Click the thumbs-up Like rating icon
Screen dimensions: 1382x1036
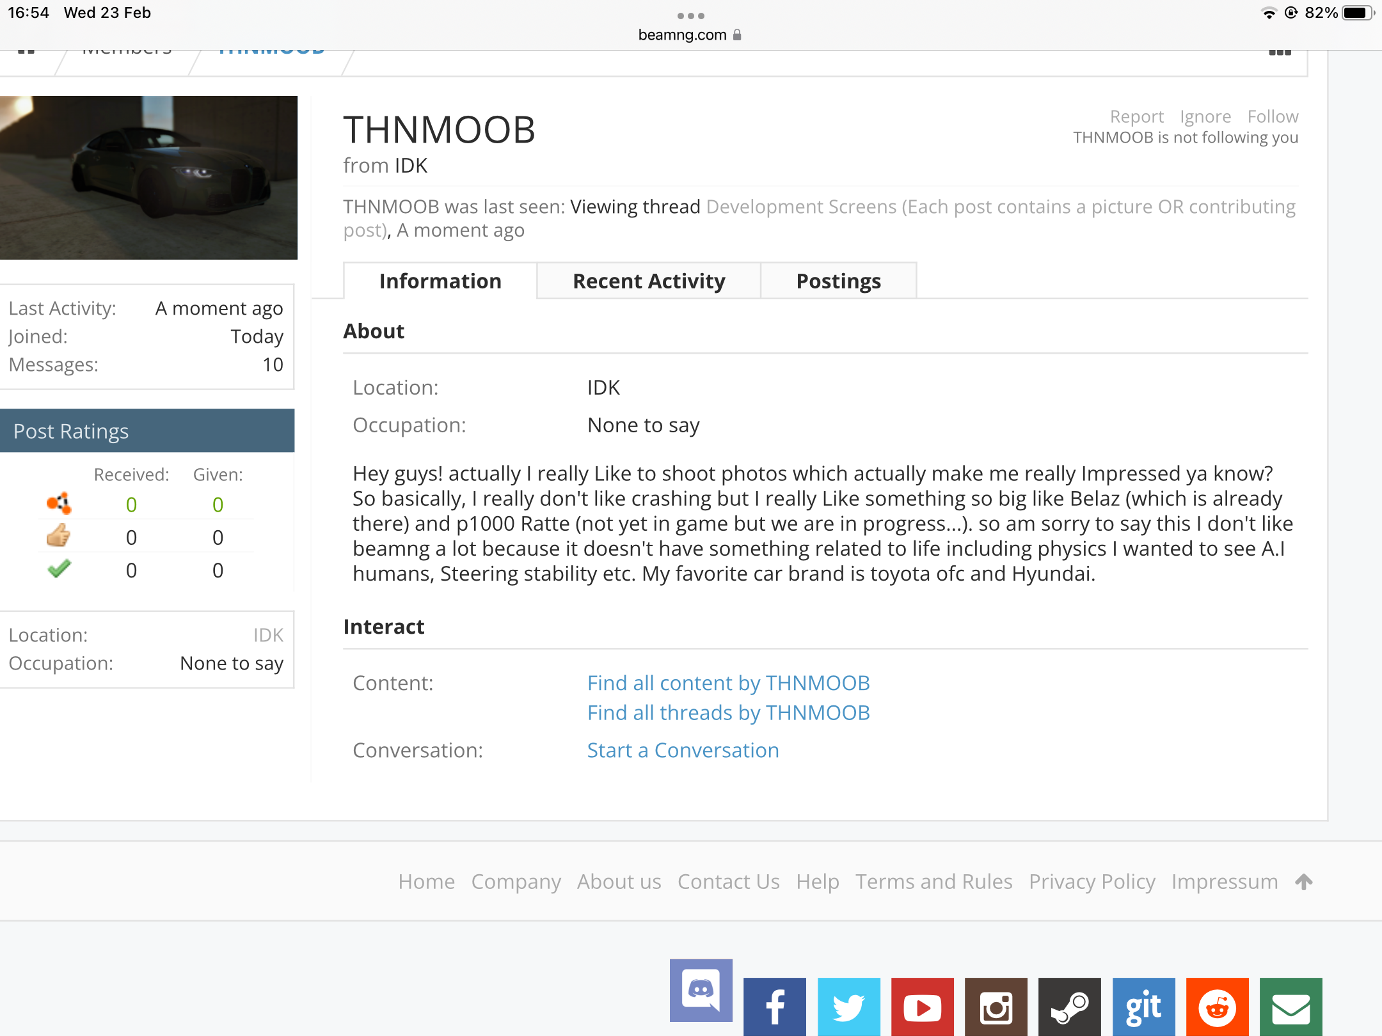[x=58, y=536]
